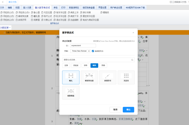The width and height of the screenshot is (189, 125).
Task: Insert 月经史公式3 from the ribbon
Action: click(7, 20)
